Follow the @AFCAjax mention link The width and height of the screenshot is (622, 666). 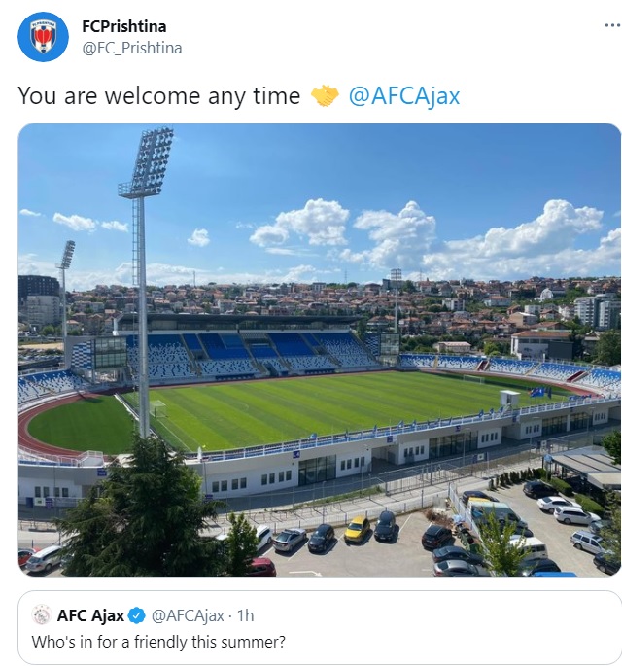(404, 96)
